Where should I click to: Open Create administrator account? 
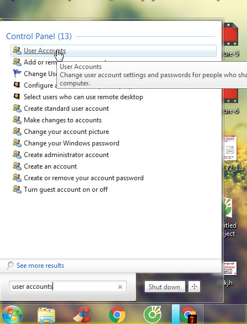pyautogui.click(x=66, y=155)
